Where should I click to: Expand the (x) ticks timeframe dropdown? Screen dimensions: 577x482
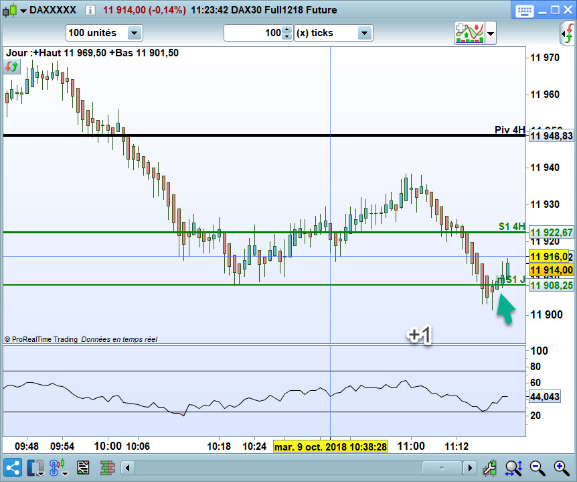point(364,33)
